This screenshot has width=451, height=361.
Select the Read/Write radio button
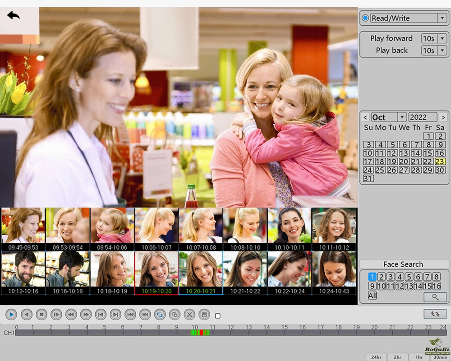coord(365,18)
